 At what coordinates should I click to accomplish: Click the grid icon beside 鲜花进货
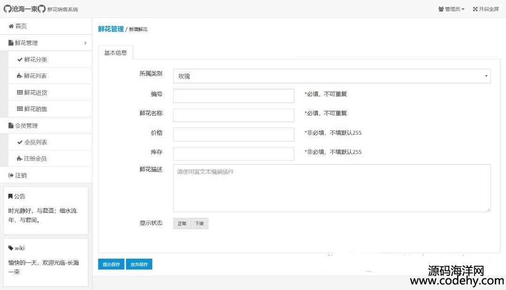pyautogui.click(x=20, y=93)
